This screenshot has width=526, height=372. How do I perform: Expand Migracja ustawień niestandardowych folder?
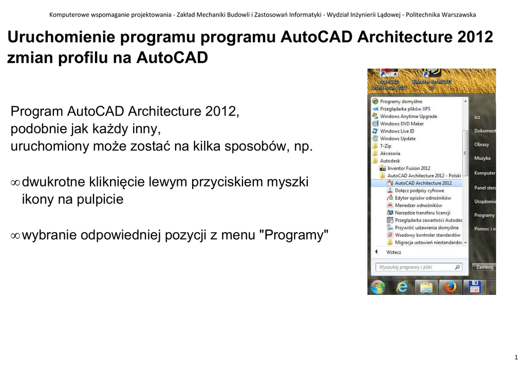(427, 243)
